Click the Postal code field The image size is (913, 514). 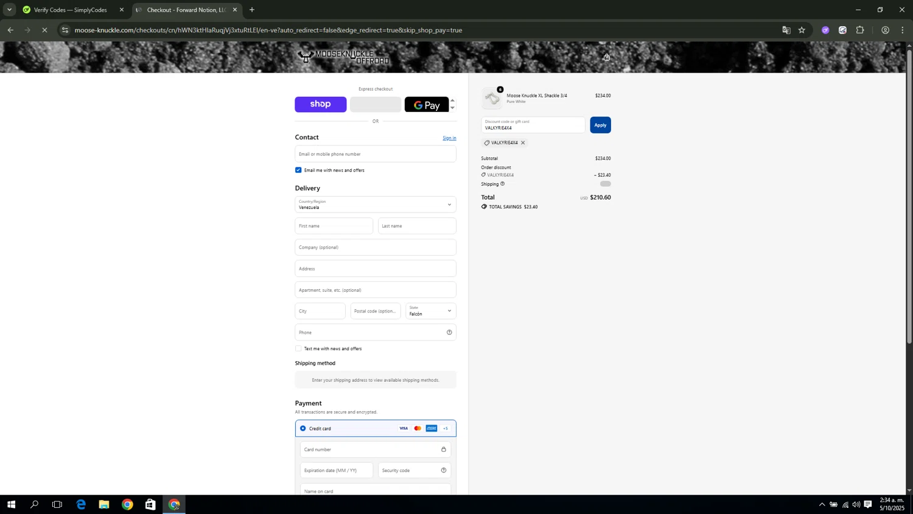pos(376,311)
